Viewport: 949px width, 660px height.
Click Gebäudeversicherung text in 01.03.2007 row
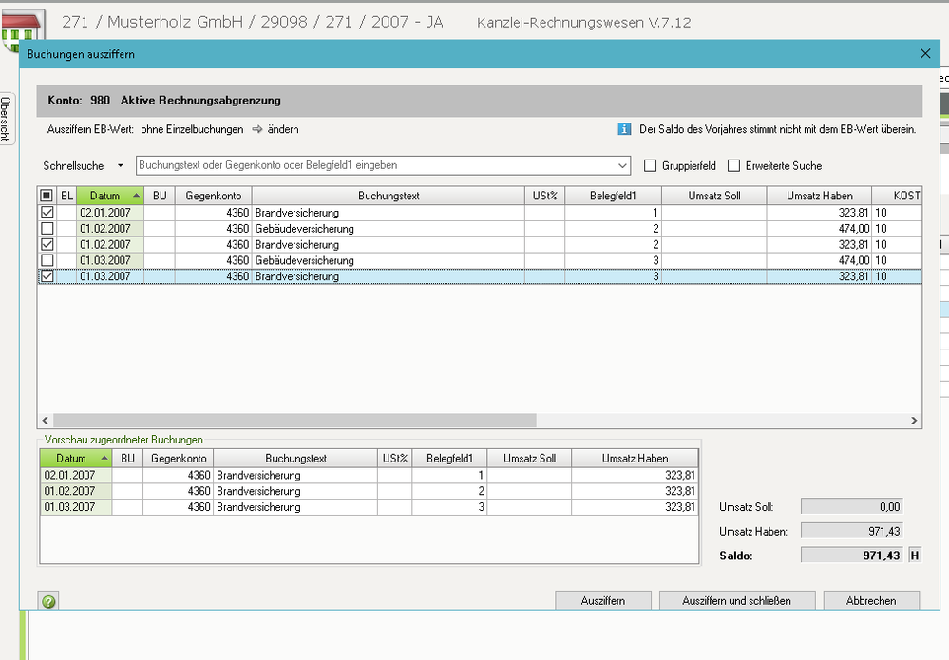(304, 260)
